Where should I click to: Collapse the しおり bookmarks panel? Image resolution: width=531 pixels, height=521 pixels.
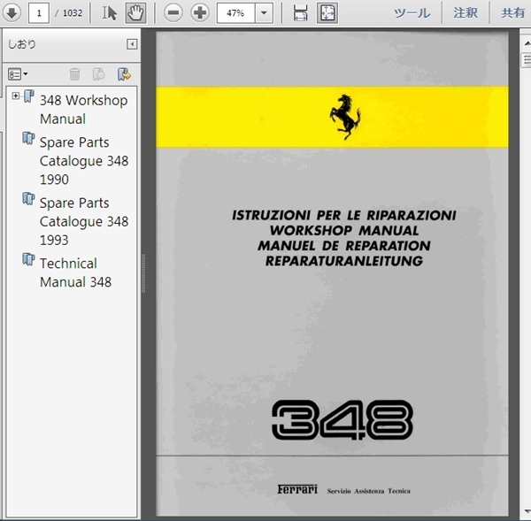tap(132, 44)
